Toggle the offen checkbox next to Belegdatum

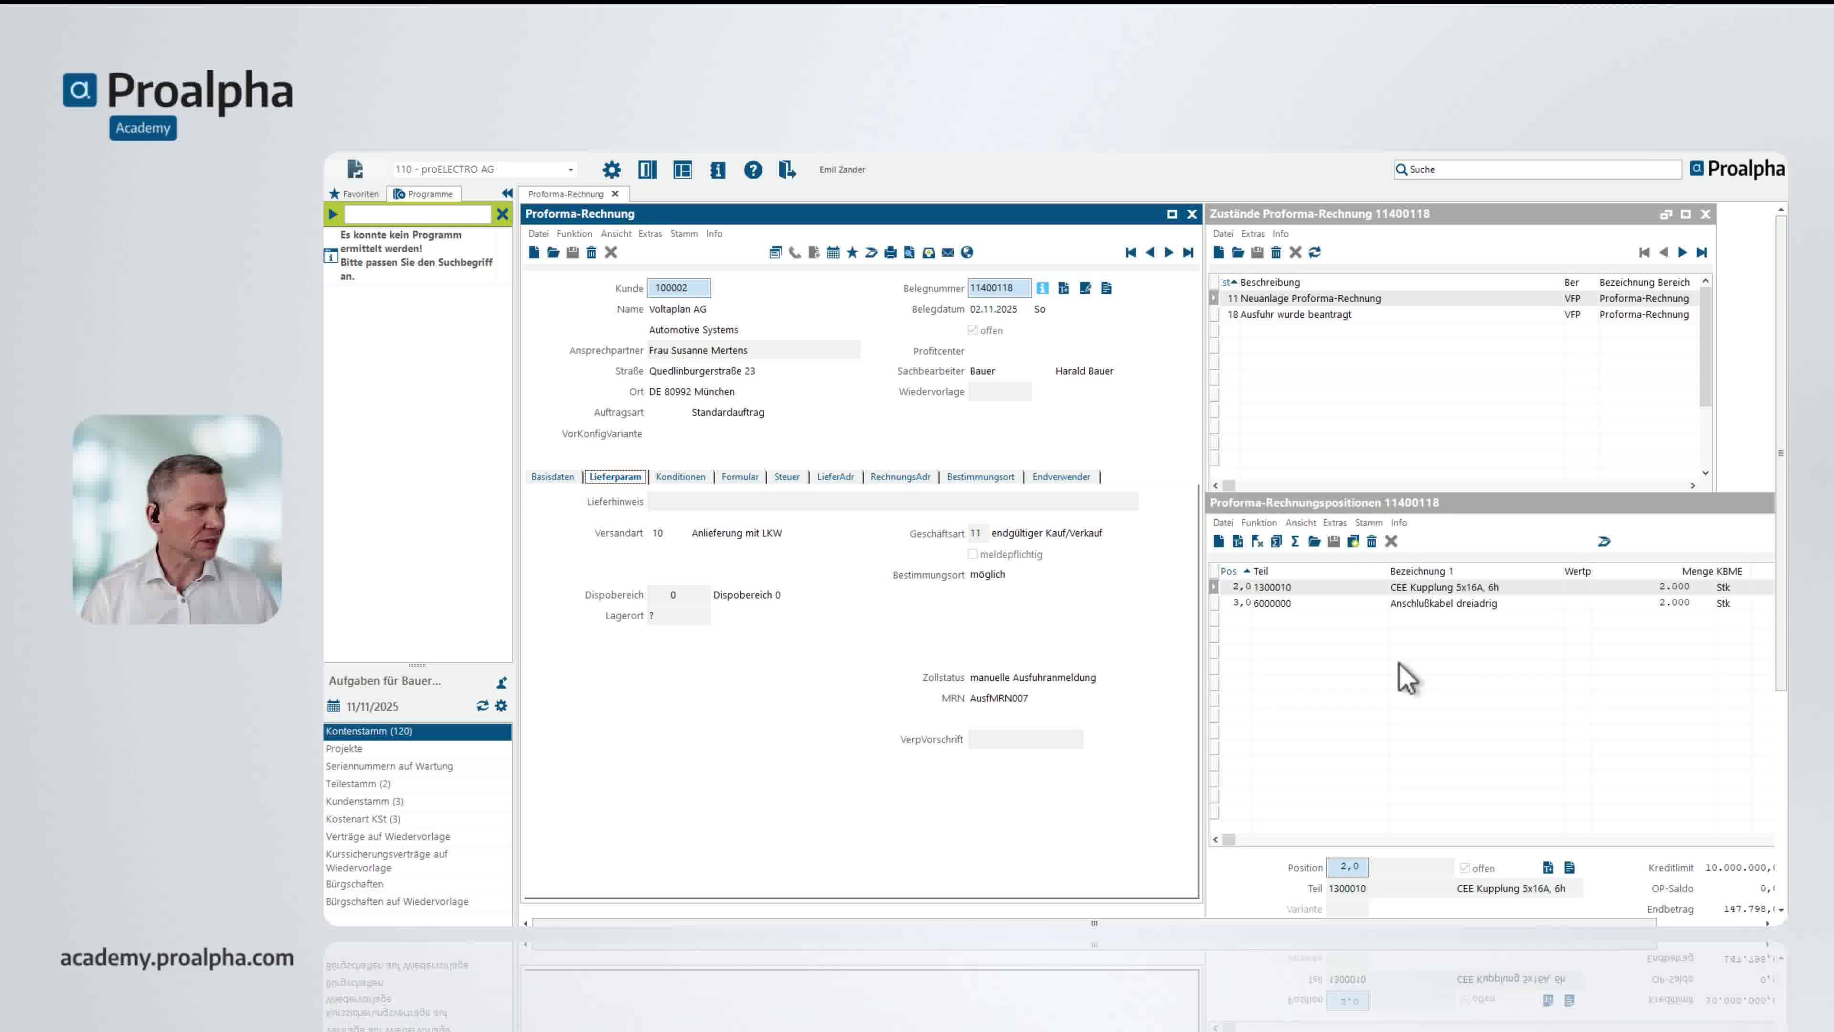pyautogui.click(x=972, y=330)
